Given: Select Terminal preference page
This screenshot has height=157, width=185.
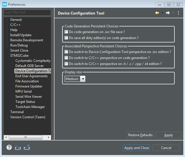Looking at the screenshot, I should pyautogui.click(x=17, y=112).
